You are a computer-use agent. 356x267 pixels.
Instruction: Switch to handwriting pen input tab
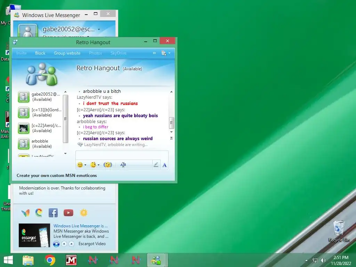click(x=156, y=165)
